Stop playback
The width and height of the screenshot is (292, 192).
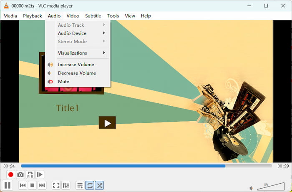(x=32, y=185)
